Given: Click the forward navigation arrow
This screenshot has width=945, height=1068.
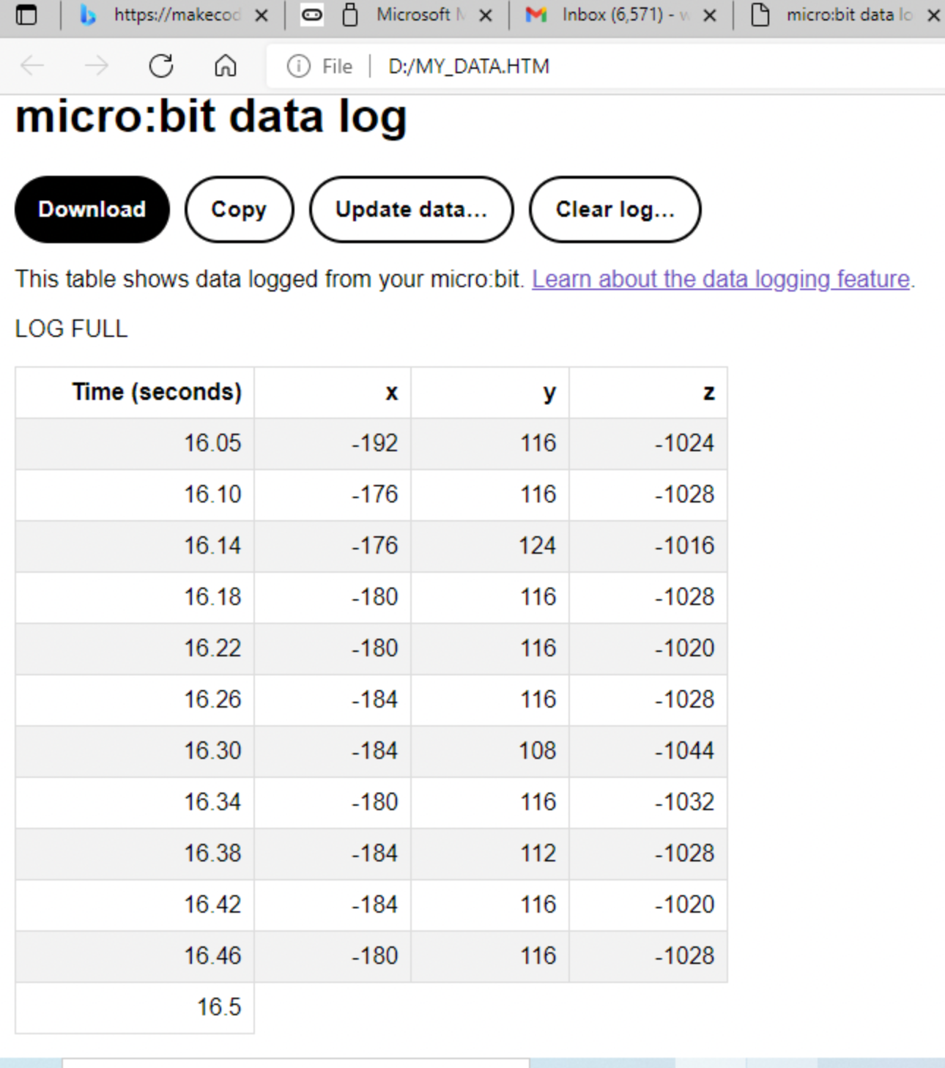Looking at the screenshot, I should (x=97, y=66).
